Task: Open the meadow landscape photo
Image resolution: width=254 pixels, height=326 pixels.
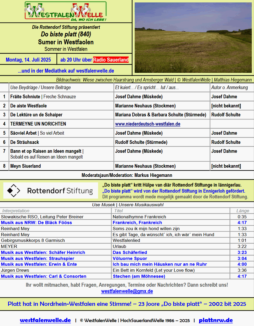Action: (193, 38)
